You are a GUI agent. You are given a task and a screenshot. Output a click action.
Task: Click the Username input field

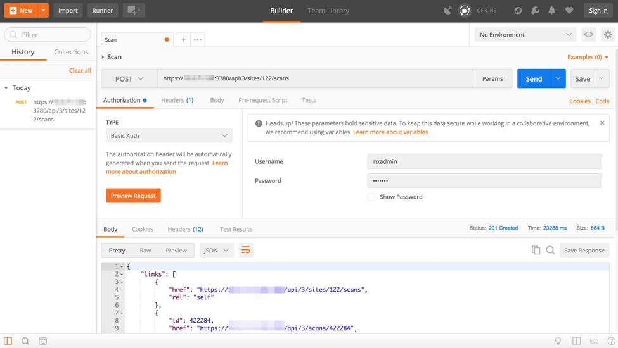tap(484, 161)
